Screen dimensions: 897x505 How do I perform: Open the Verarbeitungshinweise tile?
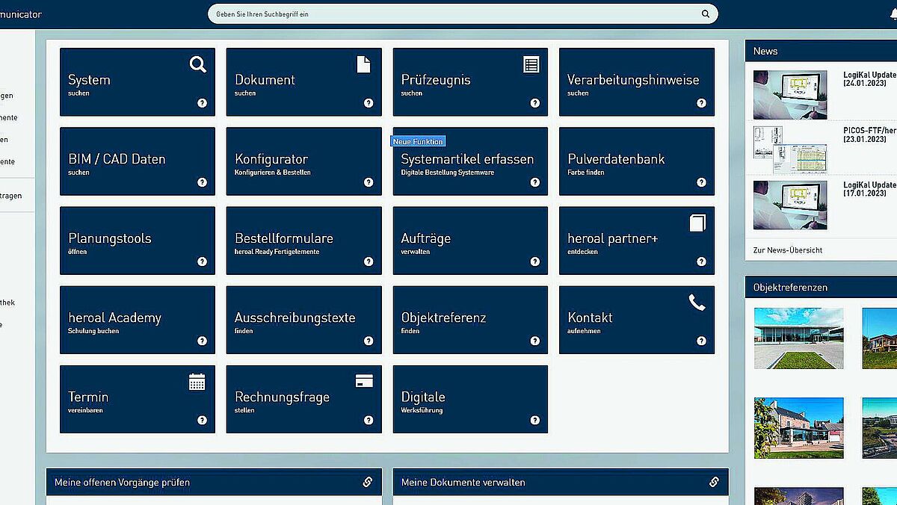coord(636,82)
